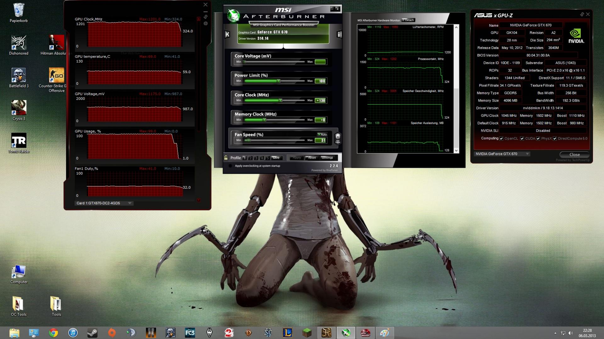Click the Save profile button

276,158
